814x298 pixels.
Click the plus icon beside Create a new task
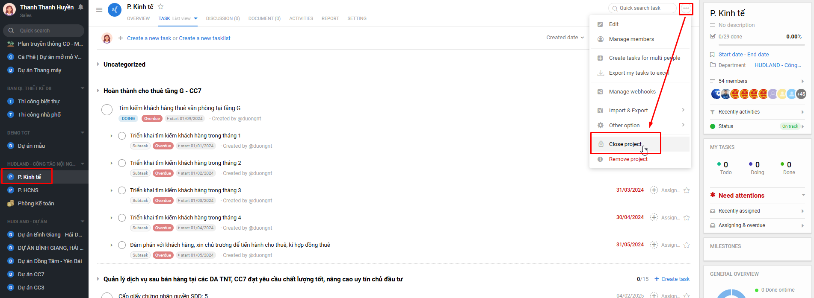[121, 38]
